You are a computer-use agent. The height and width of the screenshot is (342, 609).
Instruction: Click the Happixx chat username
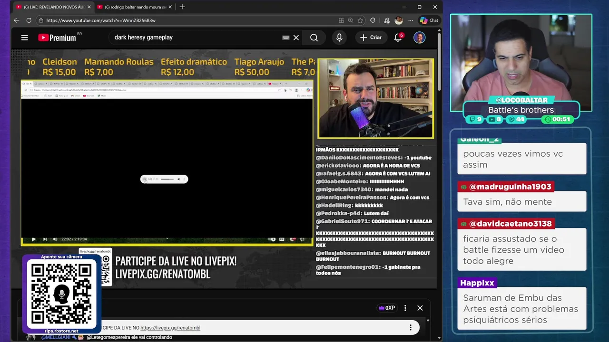pos(477,283)
